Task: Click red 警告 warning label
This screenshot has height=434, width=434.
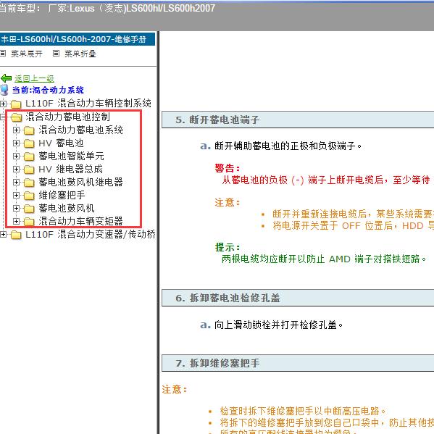Action: (228, 168)
